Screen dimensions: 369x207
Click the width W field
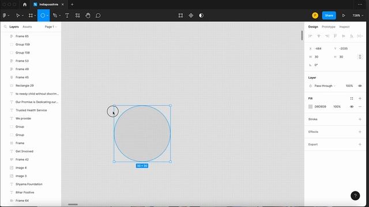(319, 57)
